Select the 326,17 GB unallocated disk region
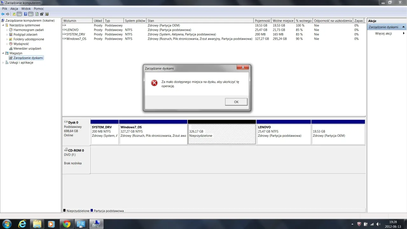Viewport: 407px width, 229px height. coord(222,134)
